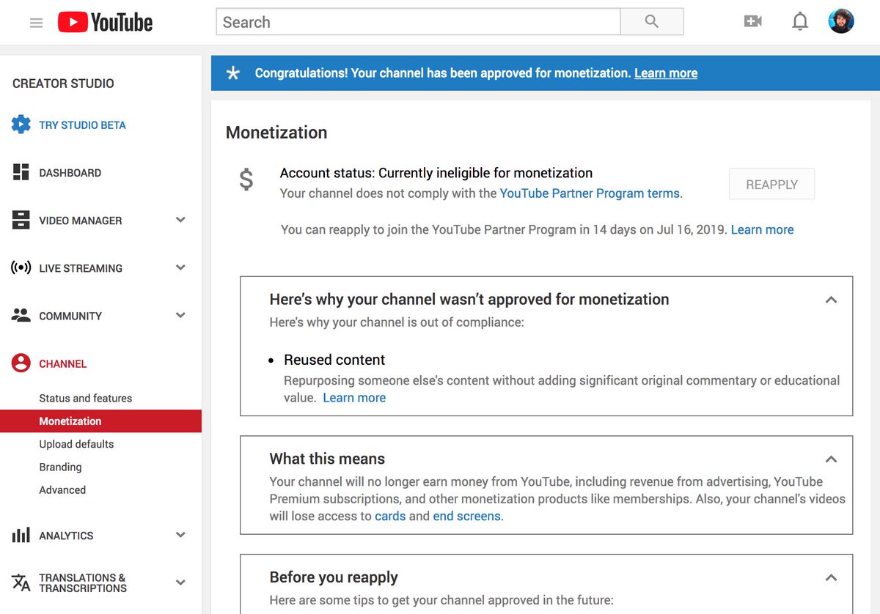Image resolution: width=880 pixels, height=614 pixels.
Task: Collapse the What this means panel
Action: click(x=831, y=459)
